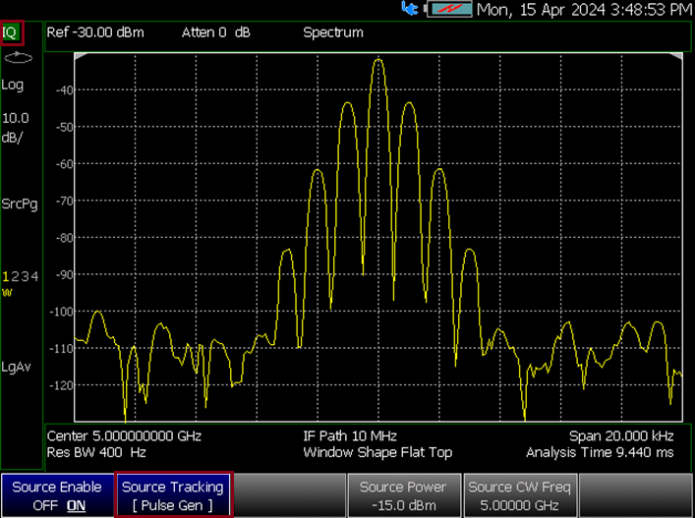Click the battery status icon
The image size is (695, 518).
tap(448, 9)
